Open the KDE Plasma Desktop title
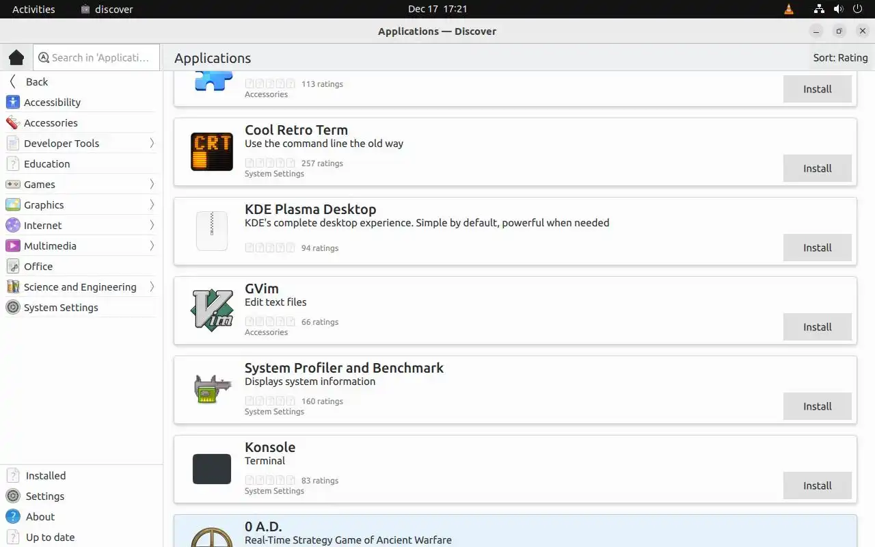The image size is (875, 547). (x=310, y=209)
